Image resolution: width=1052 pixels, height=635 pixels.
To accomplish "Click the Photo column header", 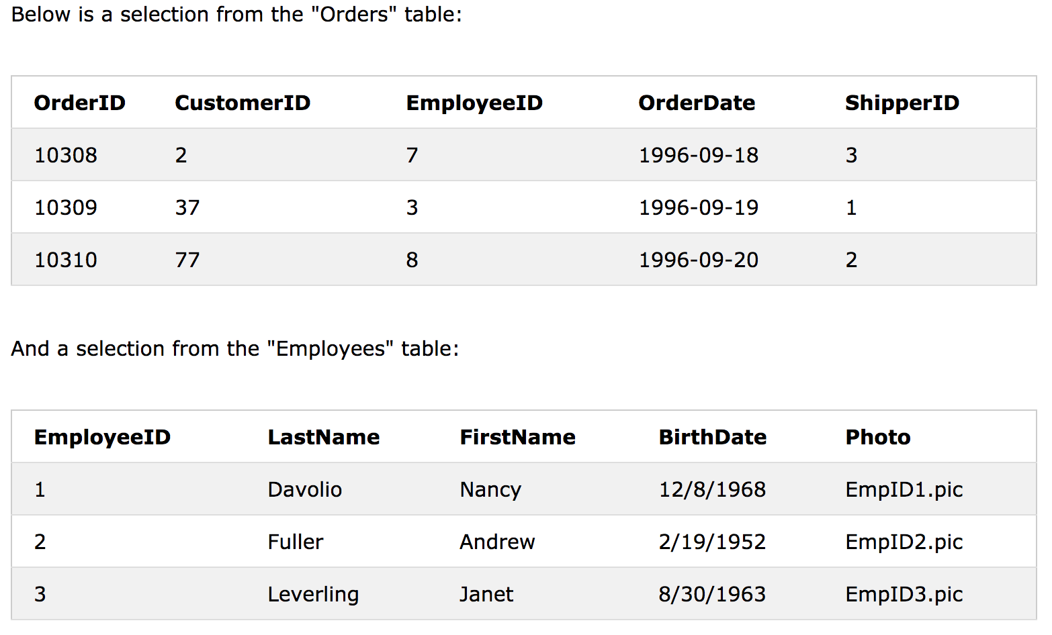I will [878, 437].
